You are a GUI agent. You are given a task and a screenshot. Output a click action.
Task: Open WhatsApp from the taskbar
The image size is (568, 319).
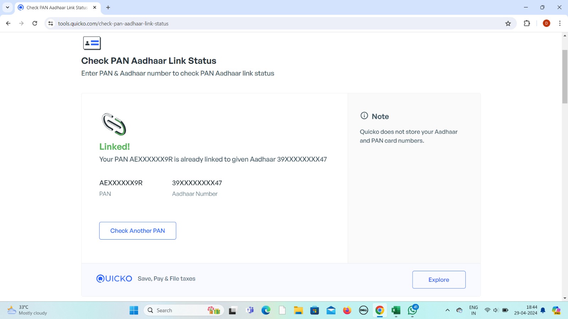click(413, 310)
